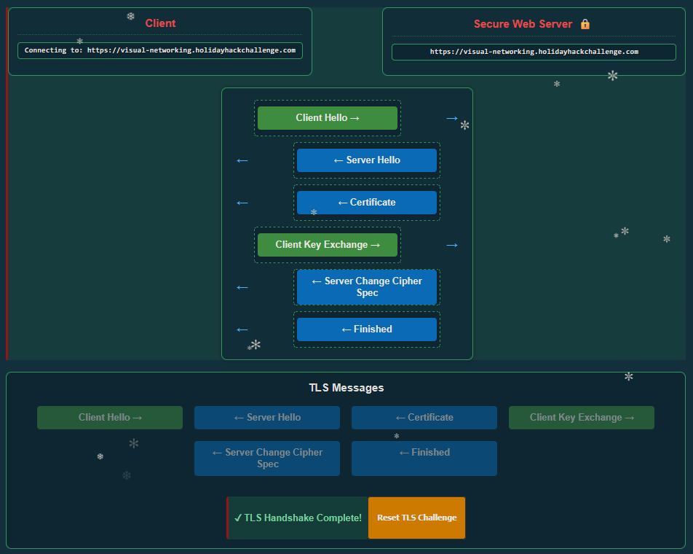Select Client Key Exchange block in handshake sequence

pyautogui.click(x=327, y=245)
